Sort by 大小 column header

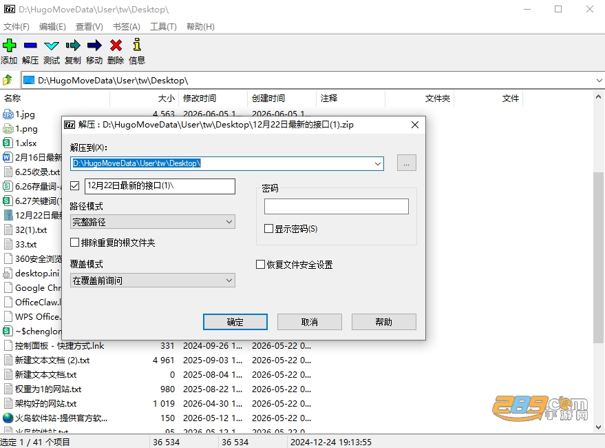click(x=145, y=98)
